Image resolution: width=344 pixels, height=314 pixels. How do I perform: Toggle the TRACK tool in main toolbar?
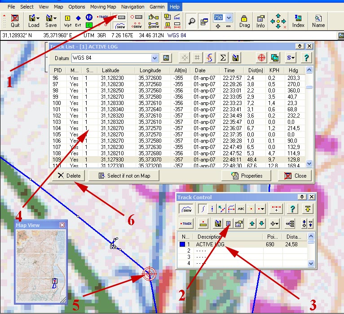click(102, 17)
